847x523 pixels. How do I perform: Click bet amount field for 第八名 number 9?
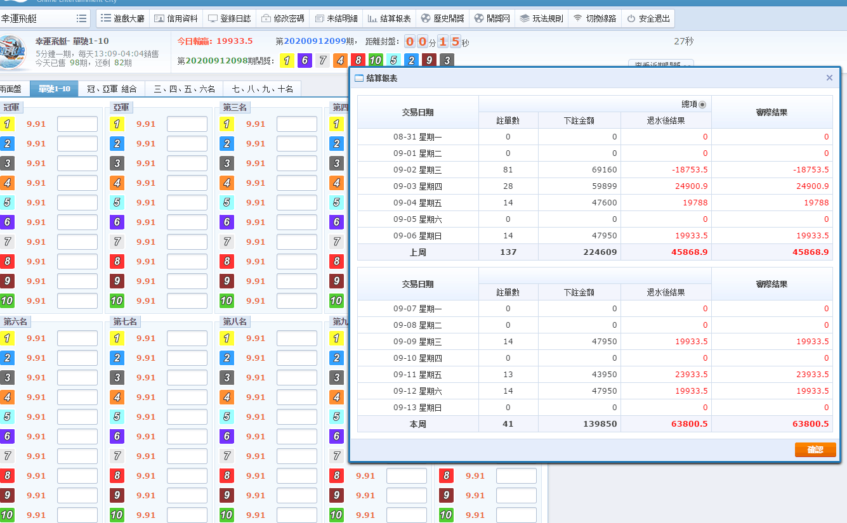click(297, 496)
